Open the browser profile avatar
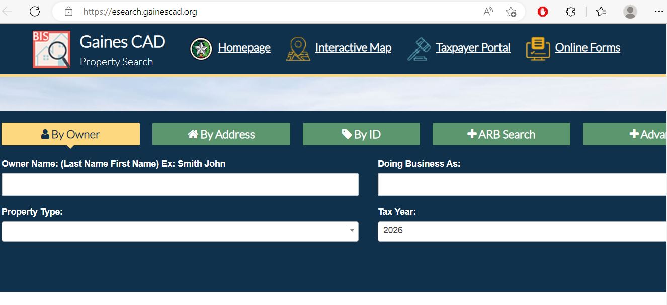Image resolution: width=667 pixels, height=305 pixels. 630,12
